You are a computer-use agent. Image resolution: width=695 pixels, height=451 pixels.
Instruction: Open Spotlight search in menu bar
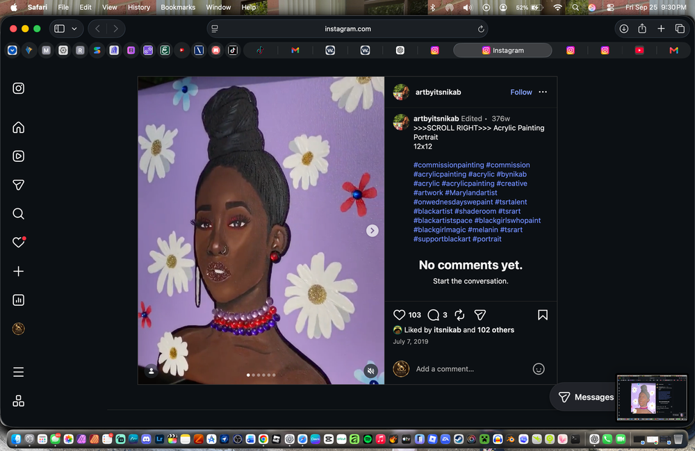click(x=575, y=7)
